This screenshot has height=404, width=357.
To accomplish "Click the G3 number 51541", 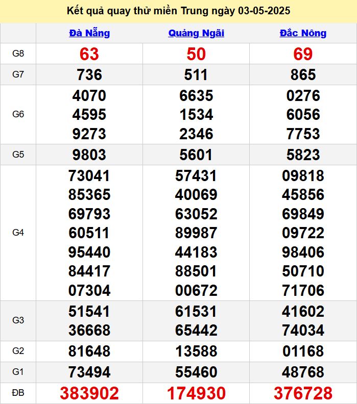I will tap(89, 311).
